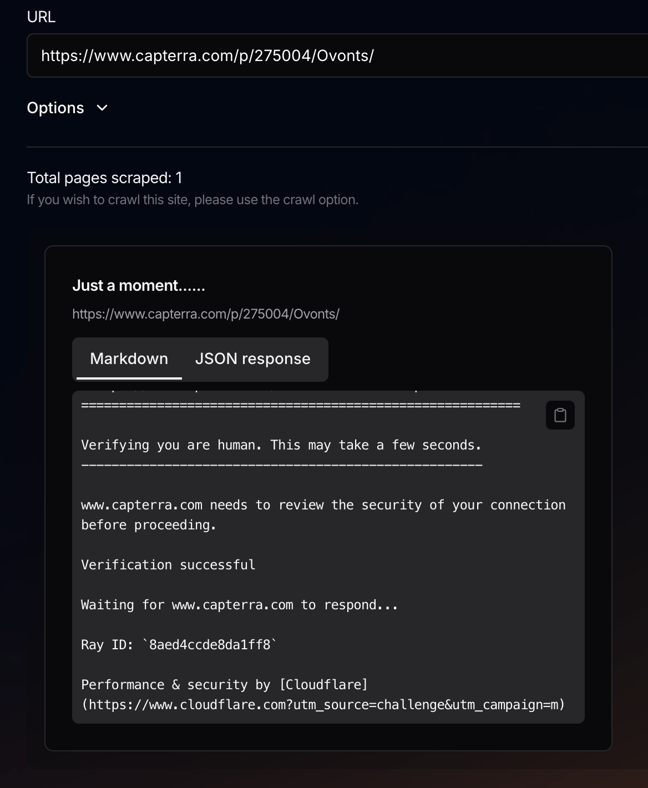
Task: Click the URL field label
Action: pos(41,17)
